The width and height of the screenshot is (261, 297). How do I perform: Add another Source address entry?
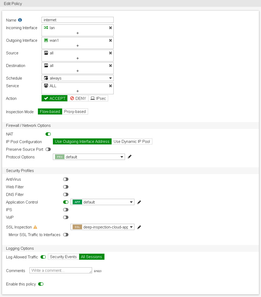pyautogui.click(x=77, y=58)
